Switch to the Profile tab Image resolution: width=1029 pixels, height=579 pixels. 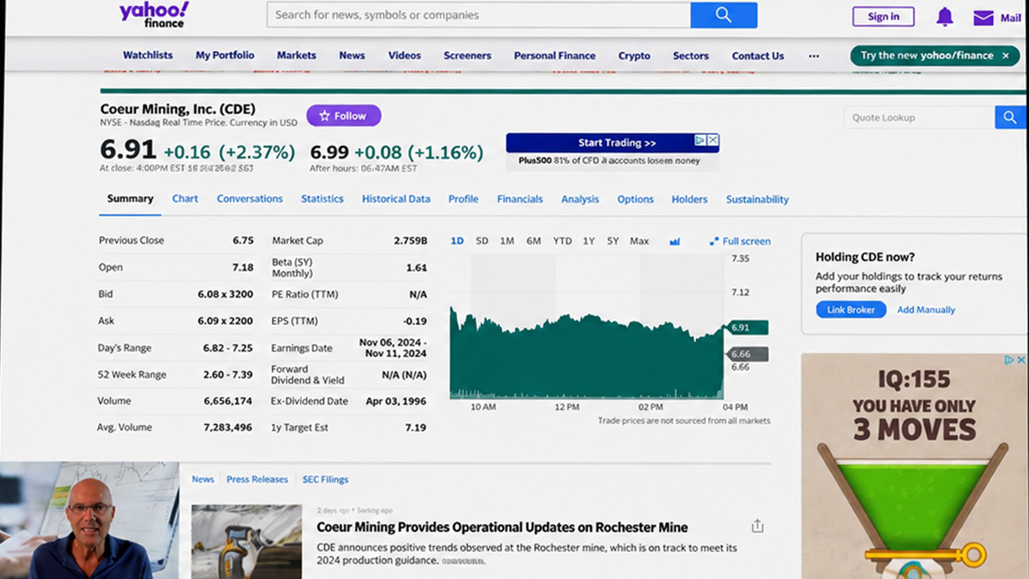pyautogui.click(x=464, y=199)
